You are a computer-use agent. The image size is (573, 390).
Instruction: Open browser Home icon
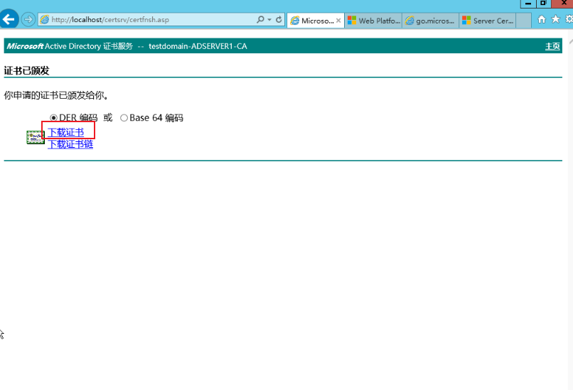point(542,19)
